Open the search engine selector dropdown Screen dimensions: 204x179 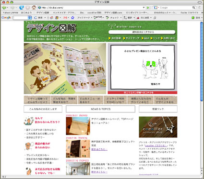click(156, 8)
